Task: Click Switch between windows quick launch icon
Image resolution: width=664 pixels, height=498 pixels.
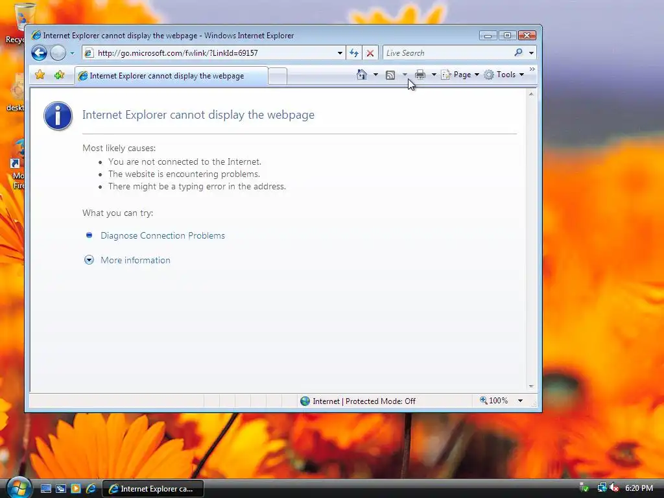Action: [61, 489]
